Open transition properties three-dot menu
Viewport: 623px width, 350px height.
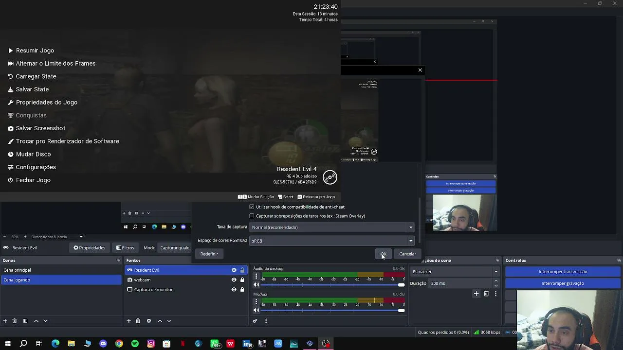pos(495,294)
